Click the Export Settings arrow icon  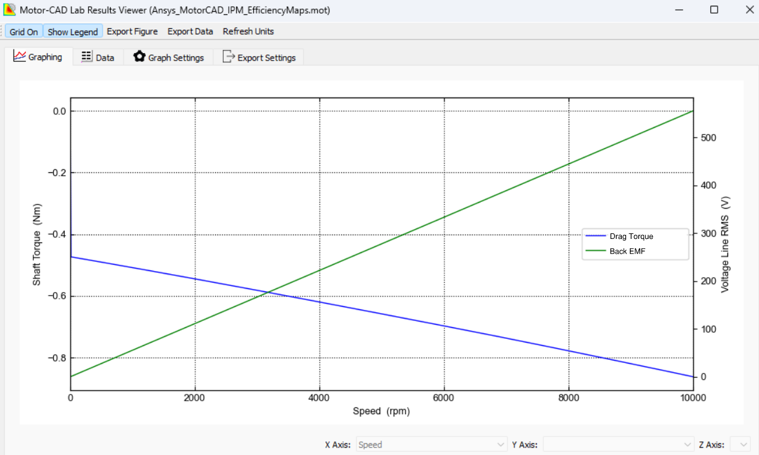pyautogui.click(x=228, y=56)
